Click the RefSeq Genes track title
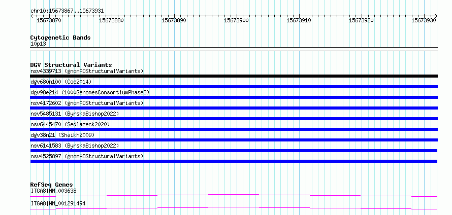452x215 pixels. coord(52,185)
